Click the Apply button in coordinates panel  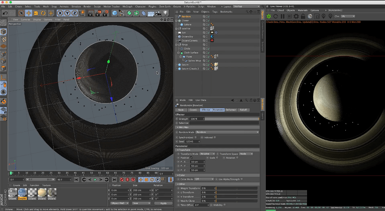[163, 203]
